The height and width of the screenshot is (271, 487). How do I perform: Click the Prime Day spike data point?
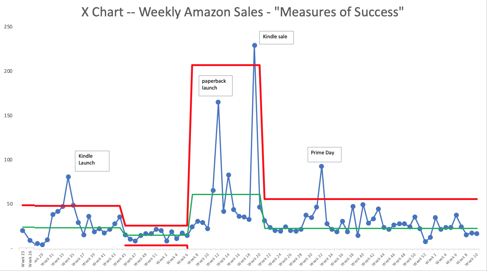pyautogui.click(x=321, y=166)
